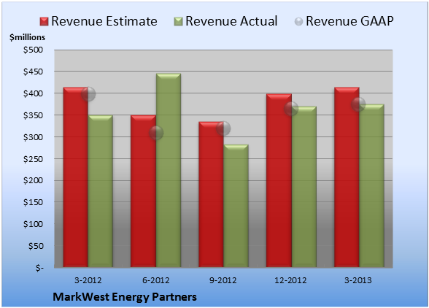Click the 9-2012 category label
This screenshot has height=308, width=429.
coord(223,280)
